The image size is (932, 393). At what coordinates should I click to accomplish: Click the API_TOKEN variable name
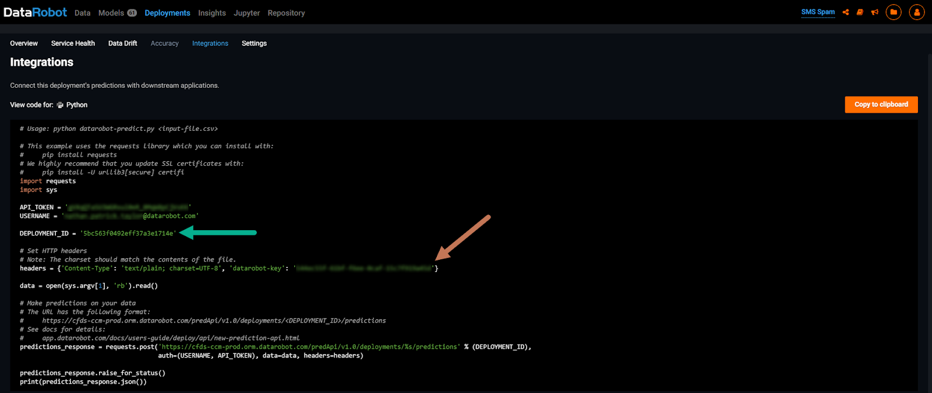37,208
